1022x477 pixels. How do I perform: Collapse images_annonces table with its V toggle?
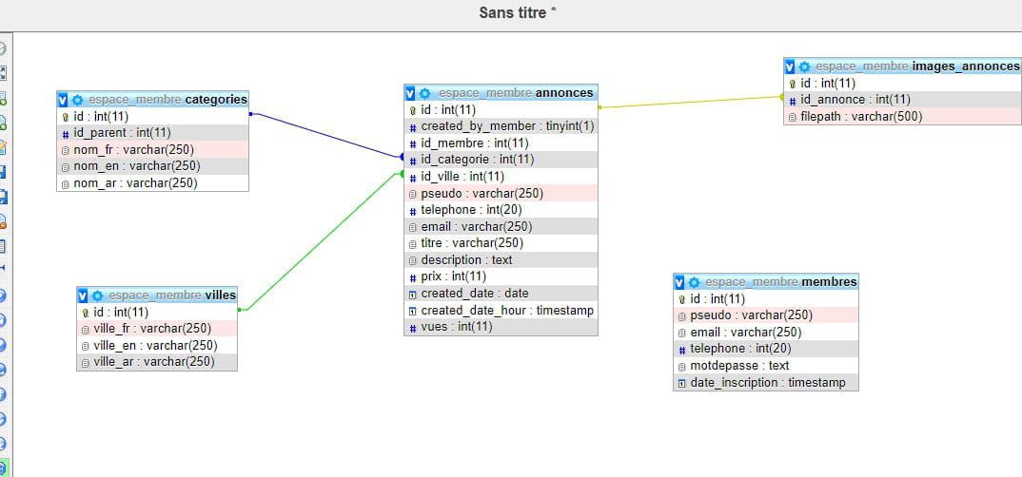coord(790,67)
